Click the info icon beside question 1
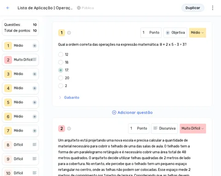Screen dimensions: 221x176 pyautogui.click(x=69, y=33)
